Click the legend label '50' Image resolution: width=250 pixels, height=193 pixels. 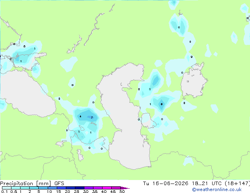[x=122, y=191]
